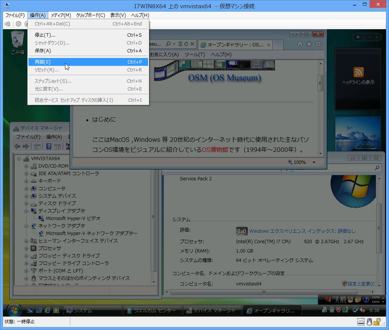Open お気に入り(A) menu in Internet Explorer
The width and height of the screenshot is (389, 330).
tap(164, 54)
